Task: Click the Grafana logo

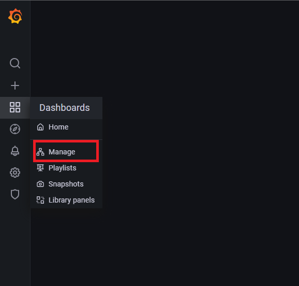Action: [x=15, y=16]
